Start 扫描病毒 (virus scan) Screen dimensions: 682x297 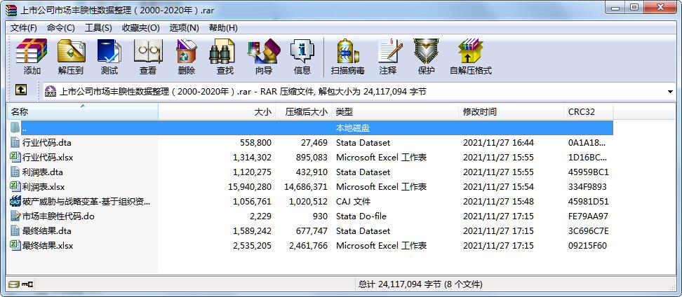click(347, 57)
